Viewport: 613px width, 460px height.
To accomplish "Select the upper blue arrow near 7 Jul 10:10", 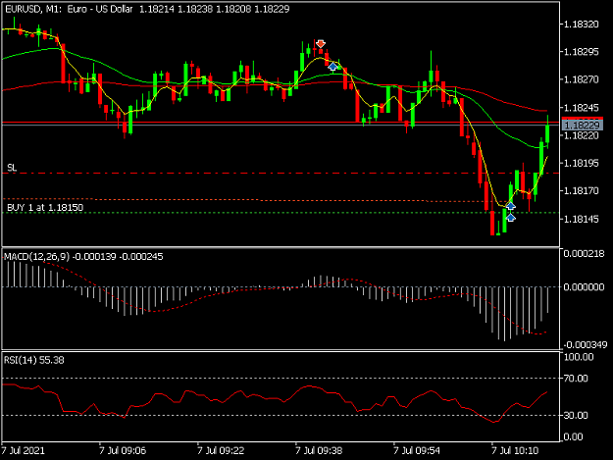I will [511, 206].
